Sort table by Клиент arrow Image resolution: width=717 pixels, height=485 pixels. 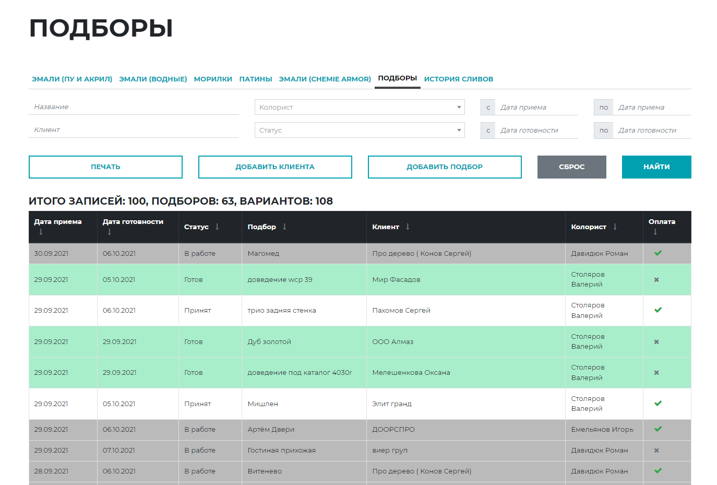[408, 227]
